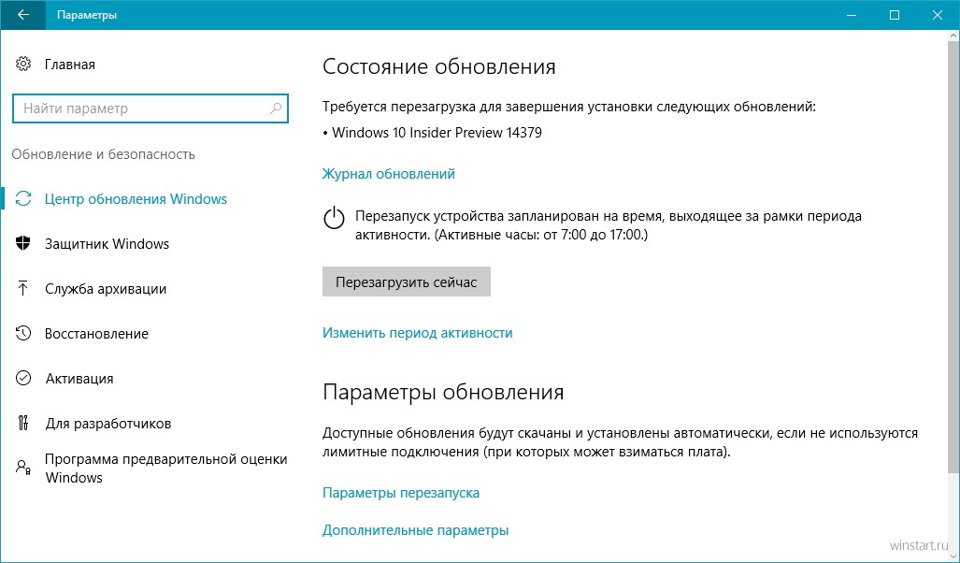Maximize the Параметры window

(895, 15)
